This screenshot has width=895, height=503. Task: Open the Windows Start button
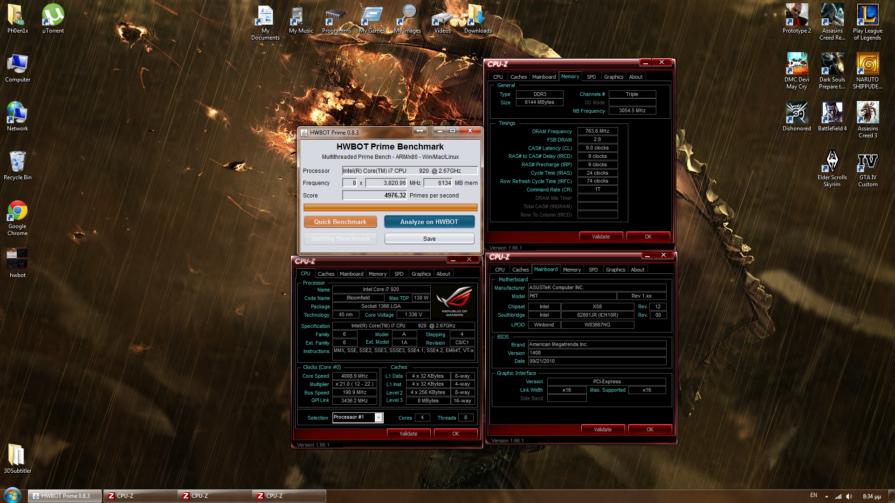coord(13,495)
